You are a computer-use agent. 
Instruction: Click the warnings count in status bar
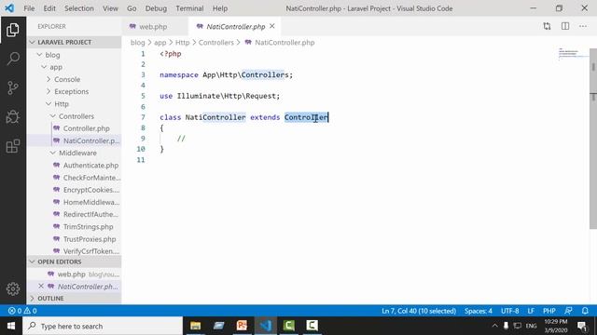coord(31,311)
